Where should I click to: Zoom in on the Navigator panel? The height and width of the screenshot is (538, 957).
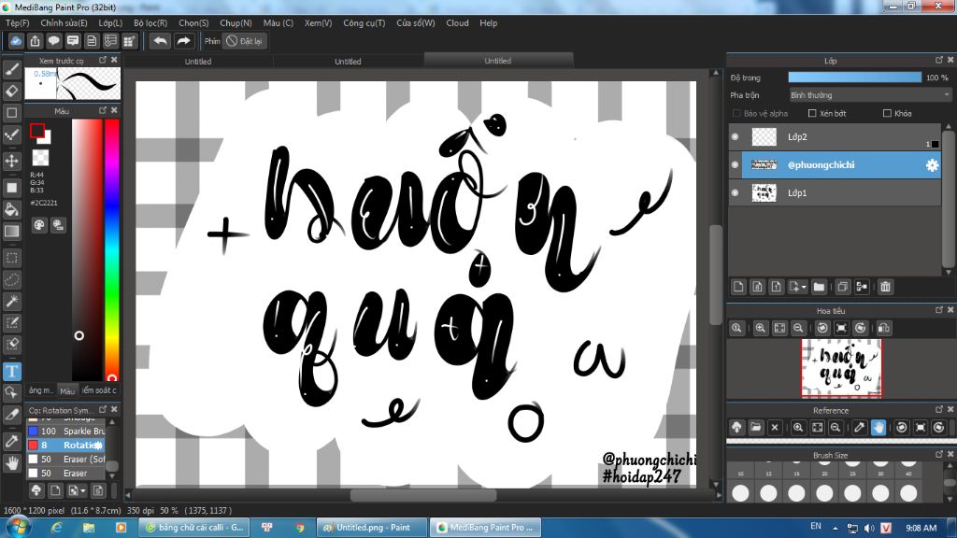[x=761, y=328]
